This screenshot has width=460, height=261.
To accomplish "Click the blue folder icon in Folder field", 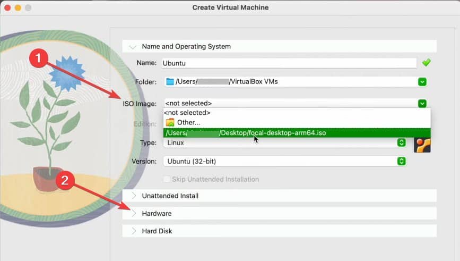I will (x=170, y=81).
